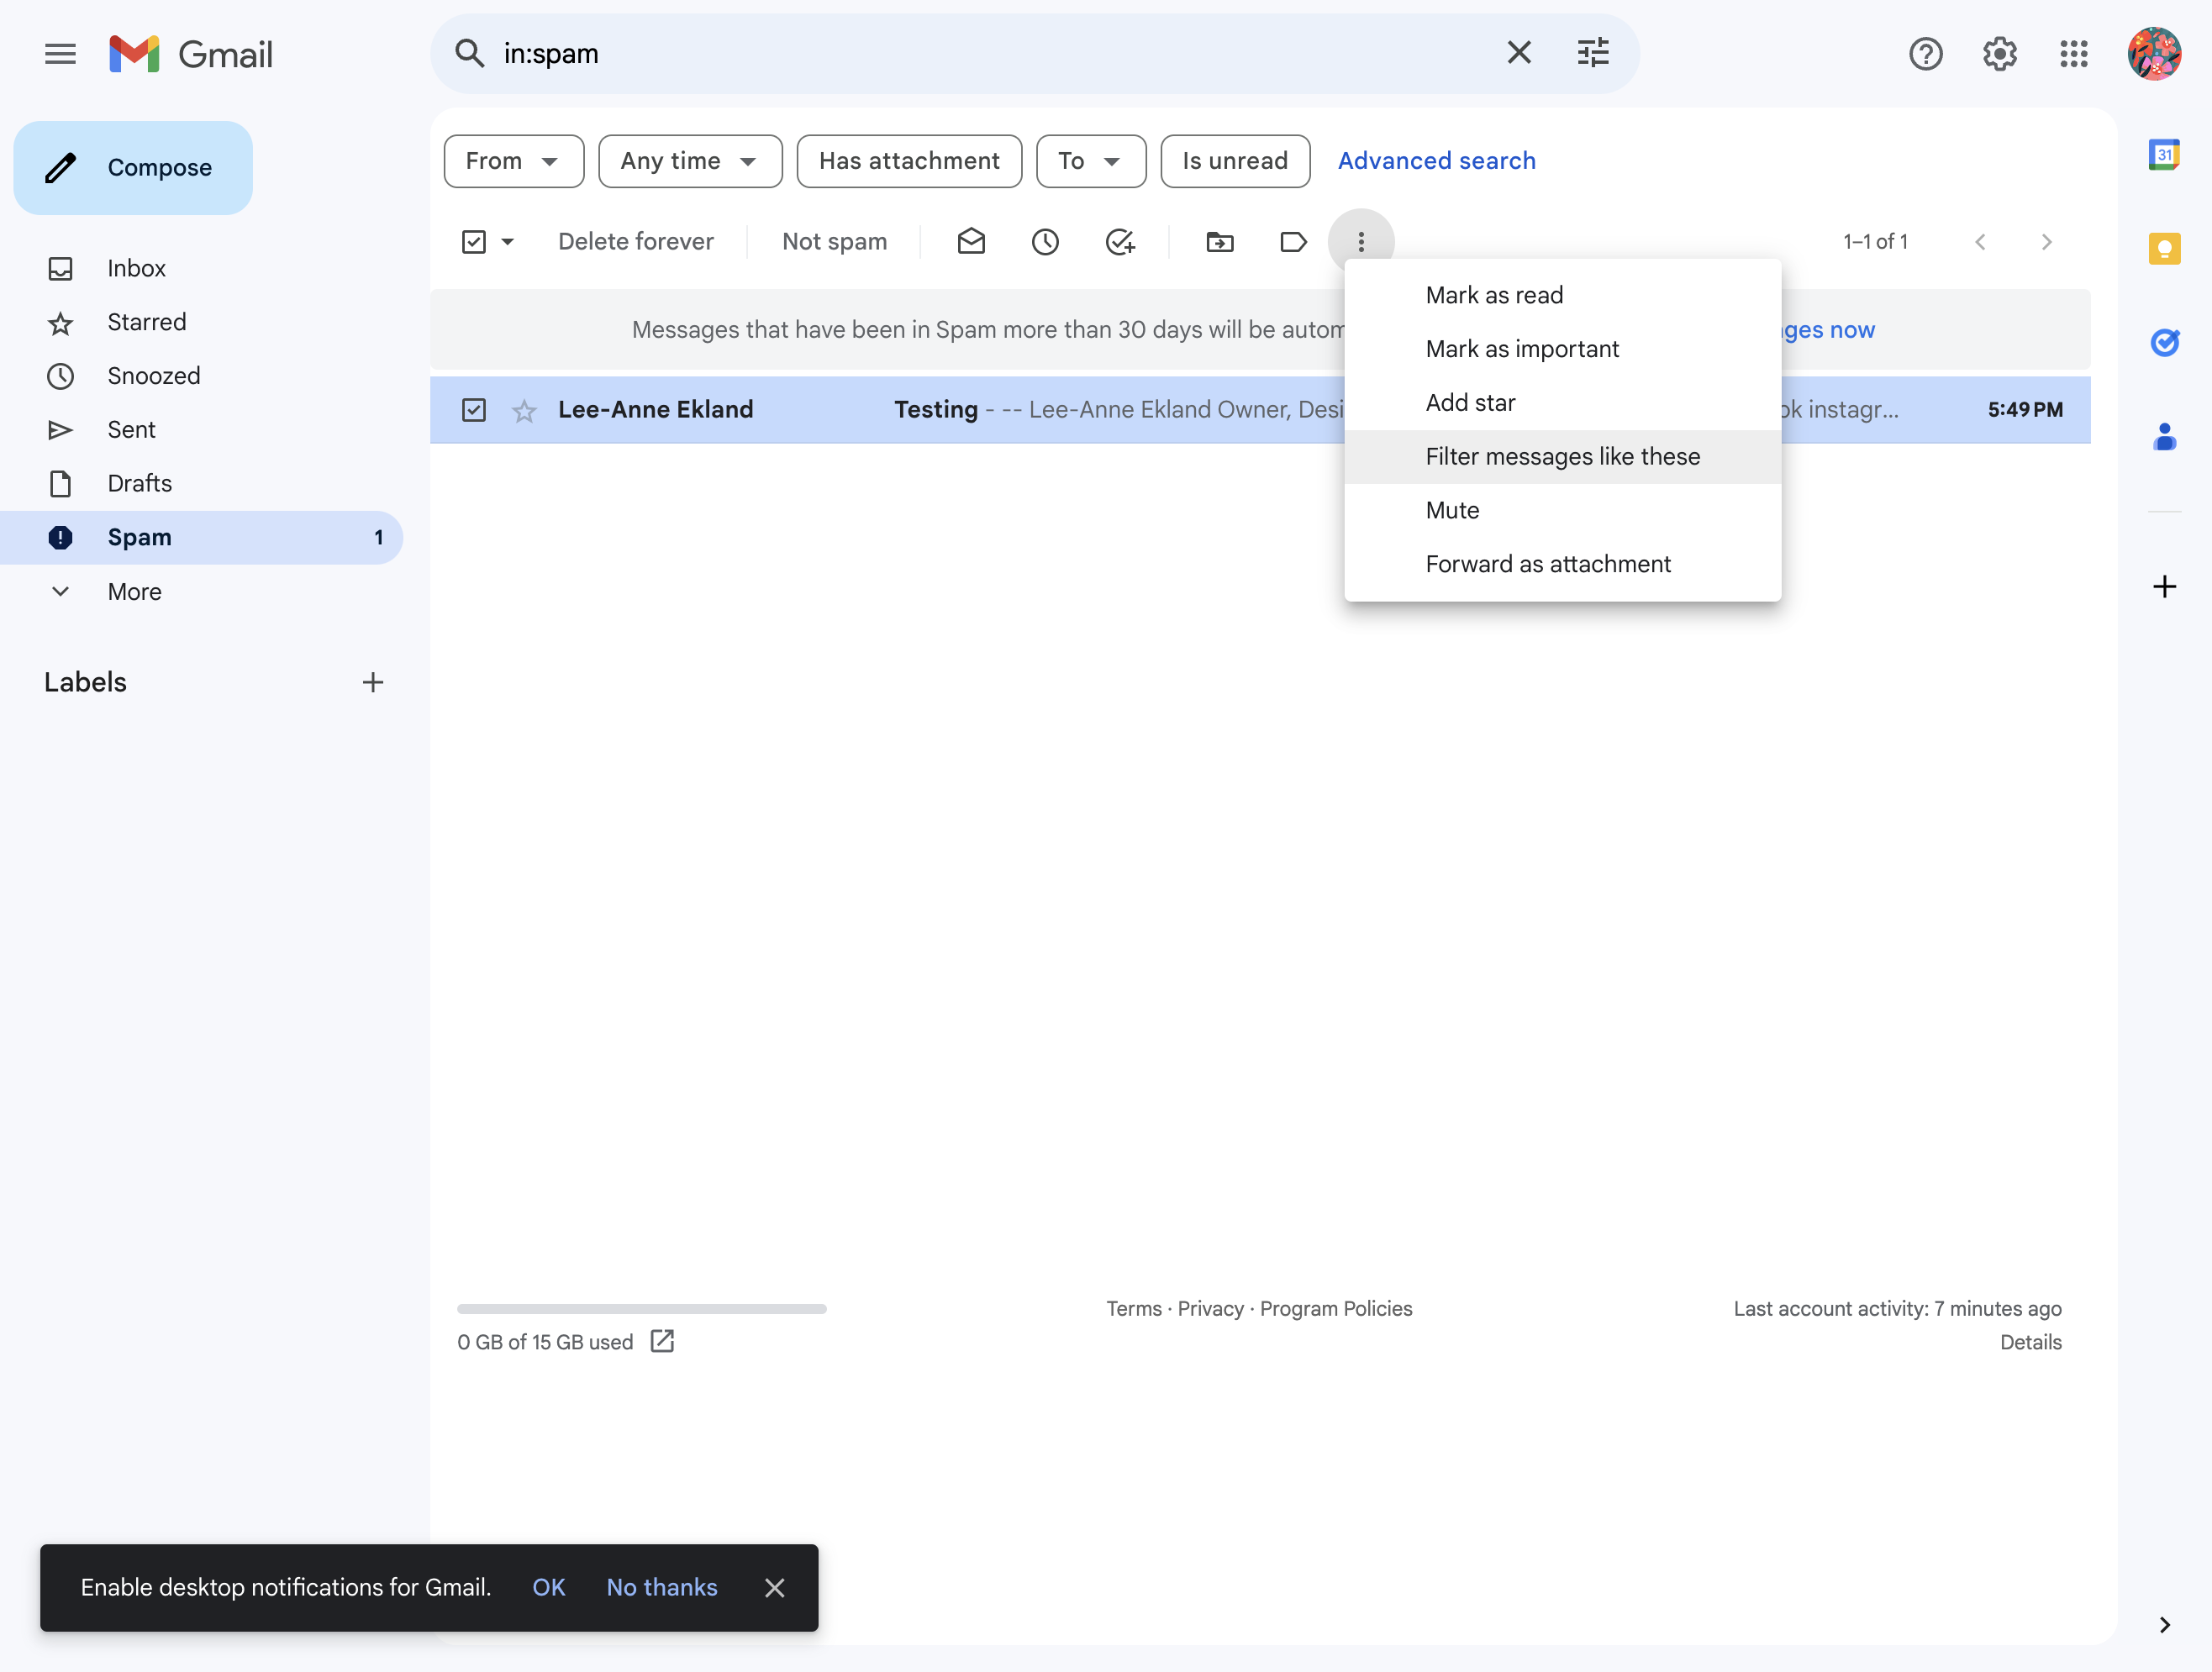Uncheck the Lee-Anne Ekland message checkbox

[x=474, y=410]
